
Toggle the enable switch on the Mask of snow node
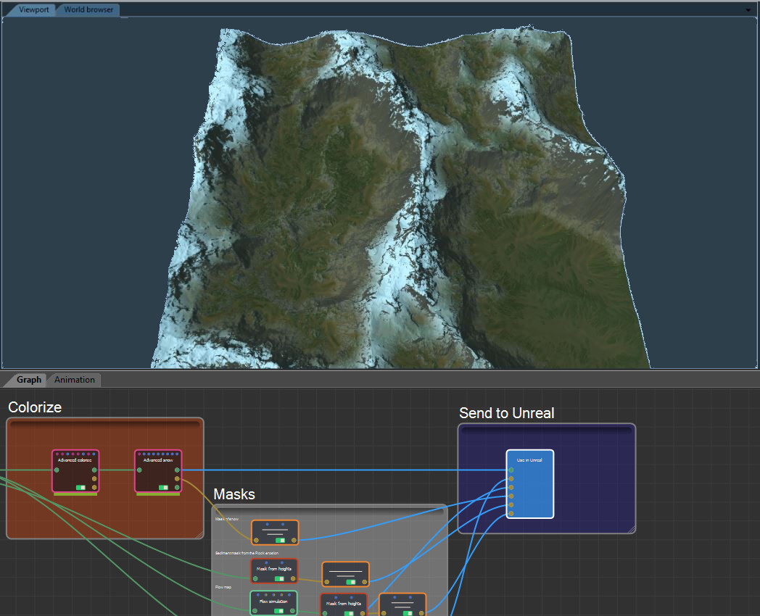pyautogui.click(x=281, y=540)
